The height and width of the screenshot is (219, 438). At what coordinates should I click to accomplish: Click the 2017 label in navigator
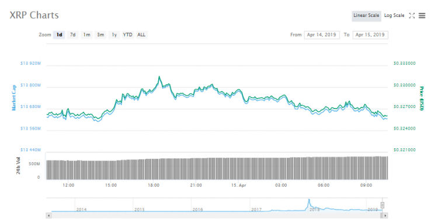tap(256, 209)
